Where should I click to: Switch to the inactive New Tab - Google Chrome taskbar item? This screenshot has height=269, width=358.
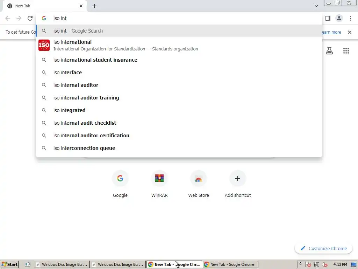click(230, 264)
